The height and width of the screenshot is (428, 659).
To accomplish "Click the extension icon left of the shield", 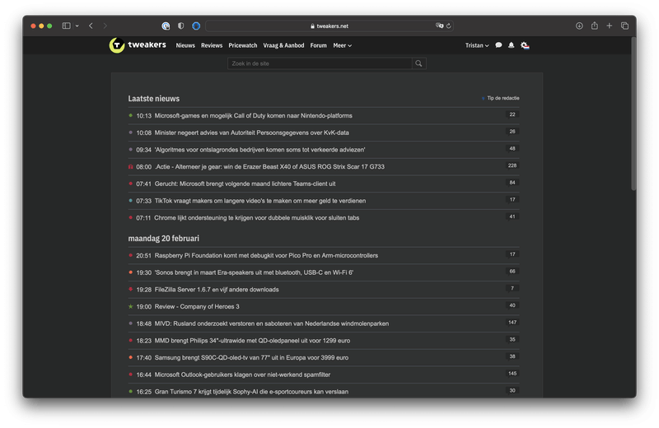I will pos(166,26).
